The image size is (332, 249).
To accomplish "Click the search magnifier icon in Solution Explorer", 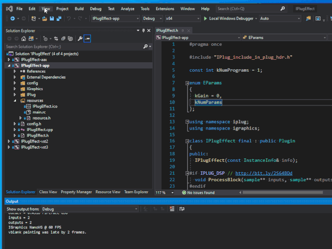I will pos(145,46).
